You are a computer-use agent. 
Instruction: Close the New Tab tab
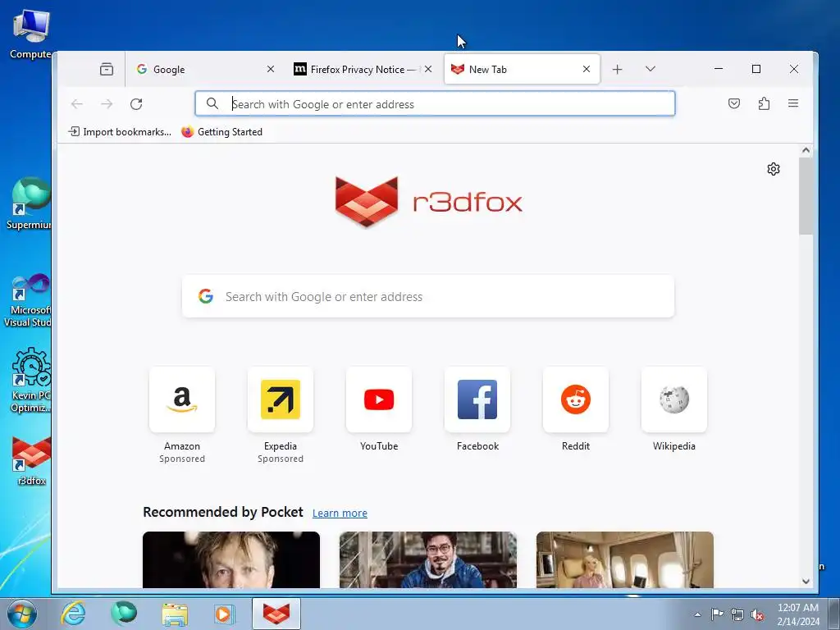point(586,69)
